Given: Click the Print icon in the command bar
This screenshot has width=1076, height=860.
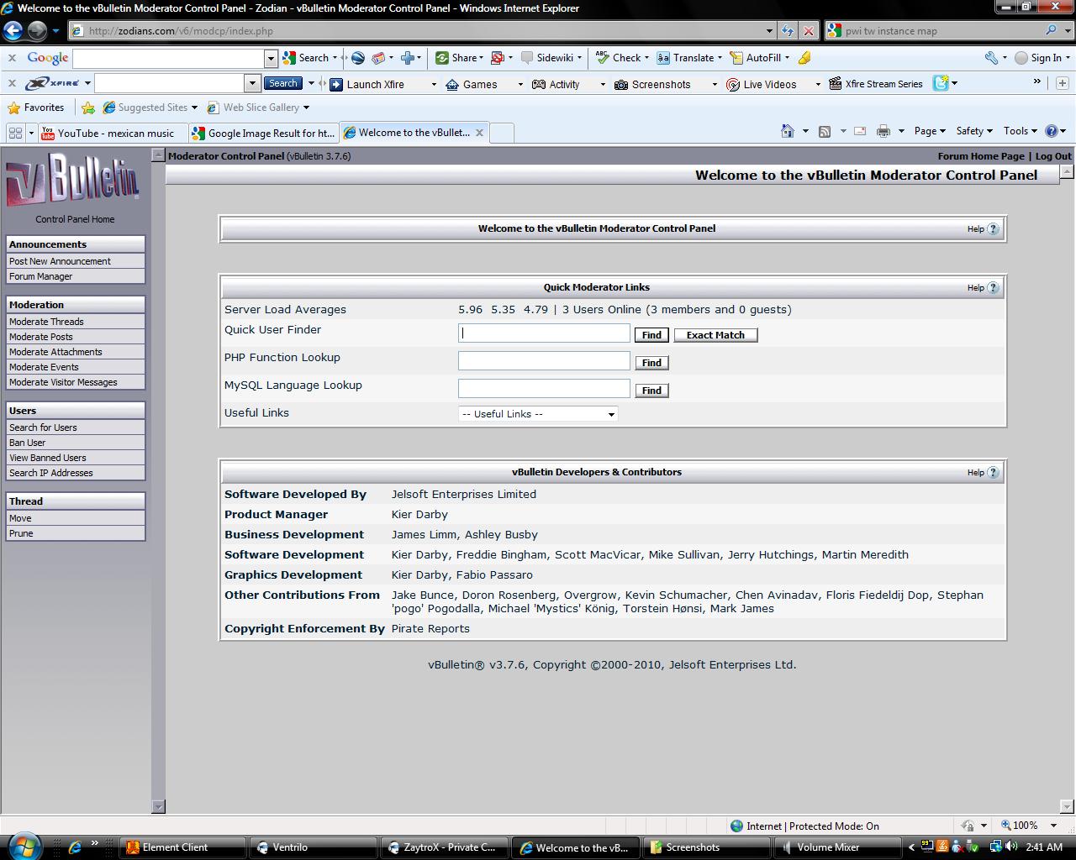Looking at the screenshot, I should (x=883, y=131).
